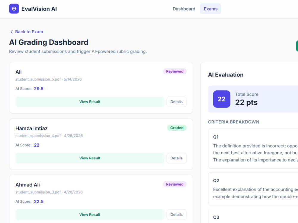Image resolution: width=298 pixels, height=223 pixels.
Task: Click Hamza Imtiaz's AI Score value 22
Action: tap(36, 145)
